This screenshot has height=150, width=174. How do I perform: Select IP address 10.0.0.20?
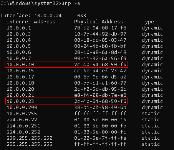20,89
